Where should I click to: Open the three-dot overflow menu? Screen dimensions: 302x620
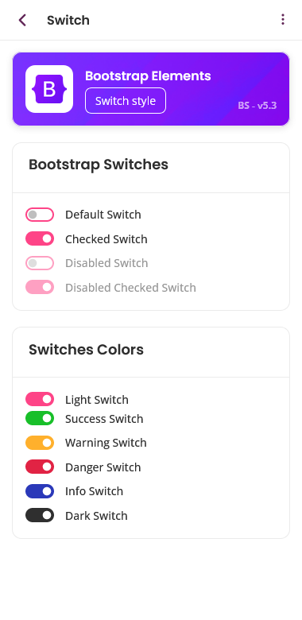click(x=283, y=19)
